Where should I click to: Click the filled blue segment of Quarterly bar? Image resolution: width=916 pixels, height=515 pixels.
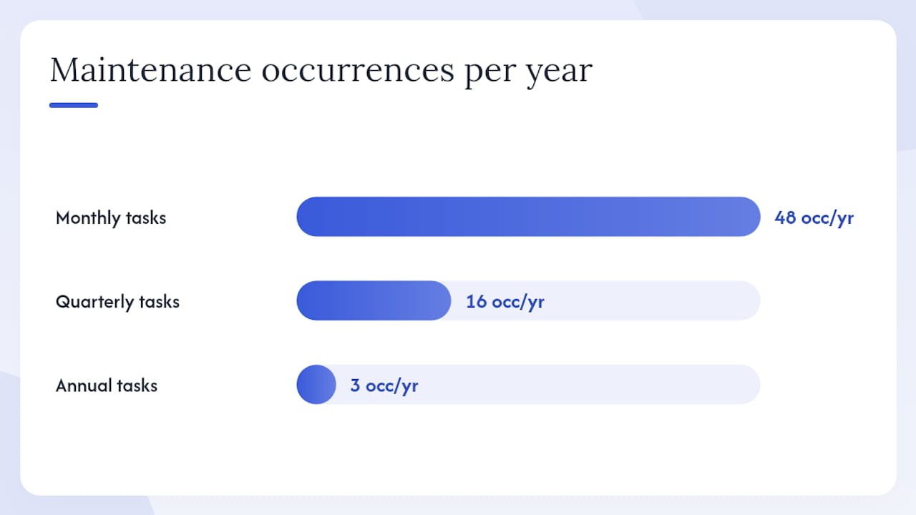pos(374,300)
